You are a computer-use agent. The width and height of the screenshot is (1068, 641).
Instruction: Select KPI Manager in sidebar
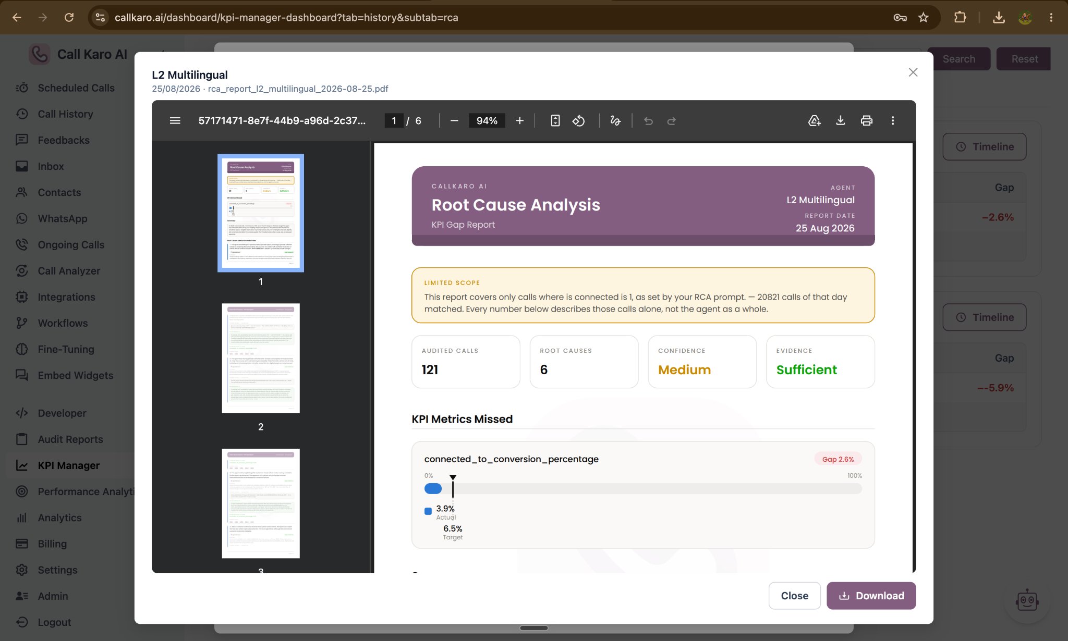(68, 465)
